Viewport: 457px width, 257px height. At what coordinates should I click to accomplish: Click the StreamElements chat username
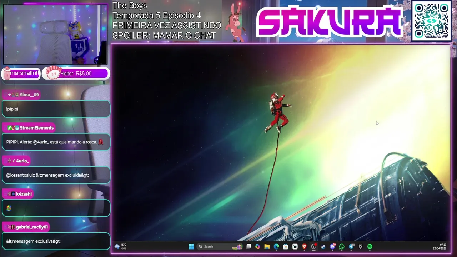(x=37, y=128)
